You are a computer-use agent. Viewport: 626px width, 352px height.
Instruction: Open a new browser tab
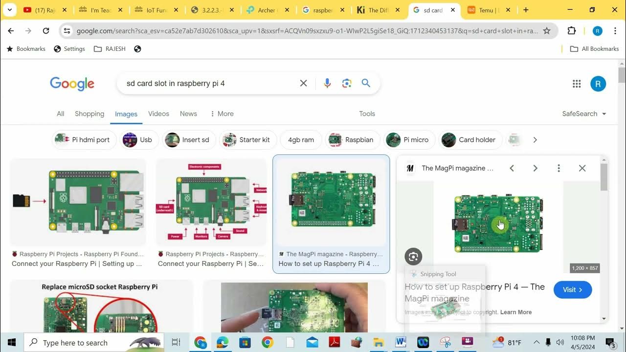(526, 10)
